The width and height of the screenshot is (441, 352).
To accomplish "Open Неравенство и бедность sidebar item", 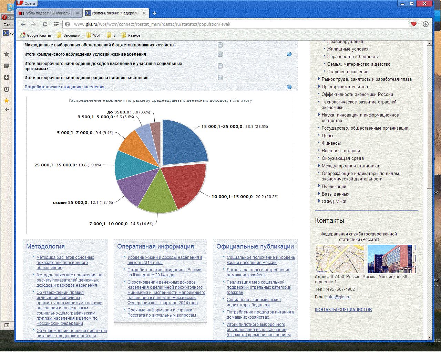I will (x=352, y=56).
